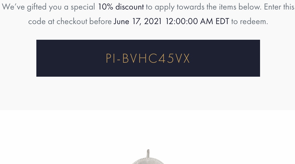Click the PI-BVHC45VX discount code text
Viewport: 295px width, 164px height.
(148, 58)
